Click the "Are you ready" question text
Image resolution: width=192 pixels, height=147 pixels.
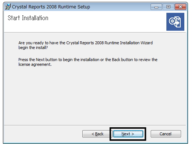pos(86,45)
